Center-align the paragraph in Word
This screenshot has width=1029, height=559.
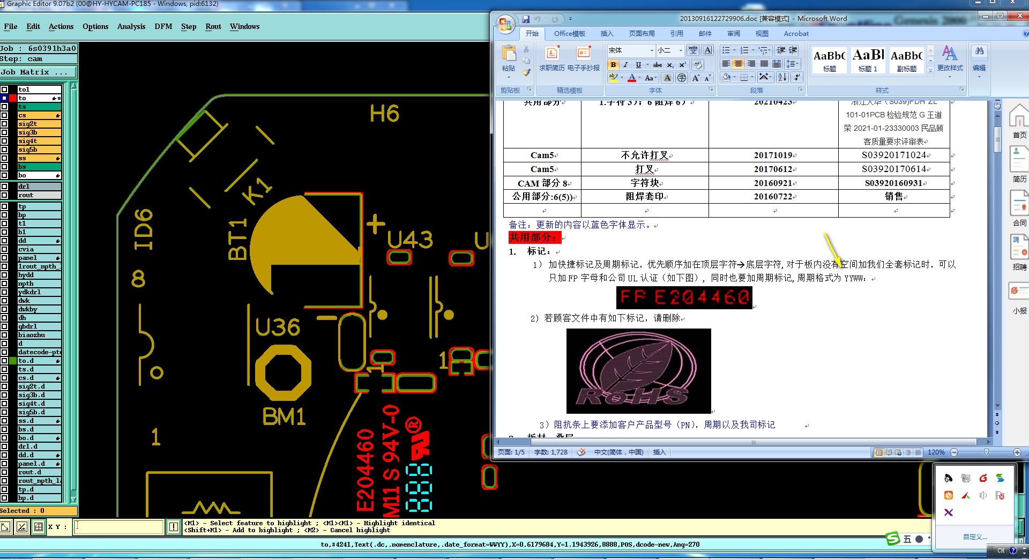(x=739, y=64)
